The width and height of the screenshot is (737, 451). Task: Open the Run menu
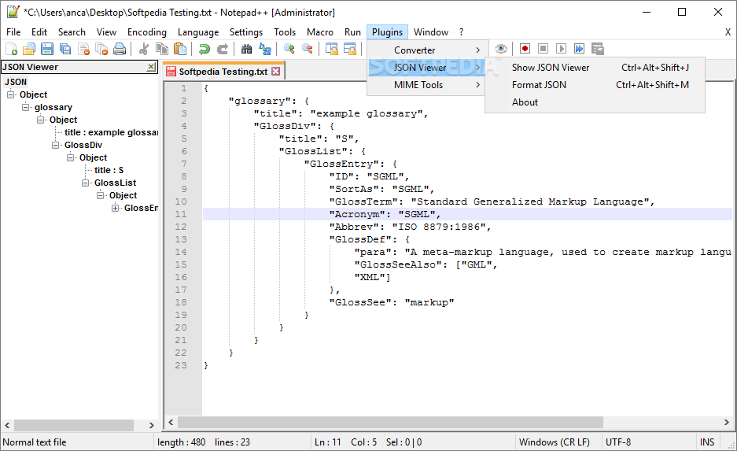352,32
